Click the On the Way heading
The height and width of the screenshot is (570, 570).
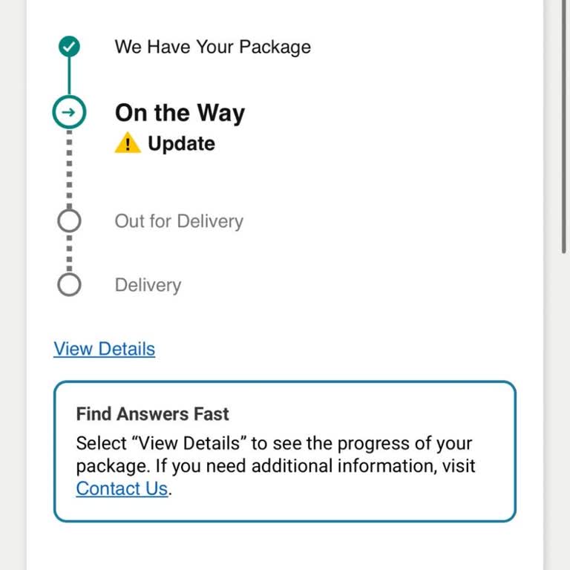180,113
